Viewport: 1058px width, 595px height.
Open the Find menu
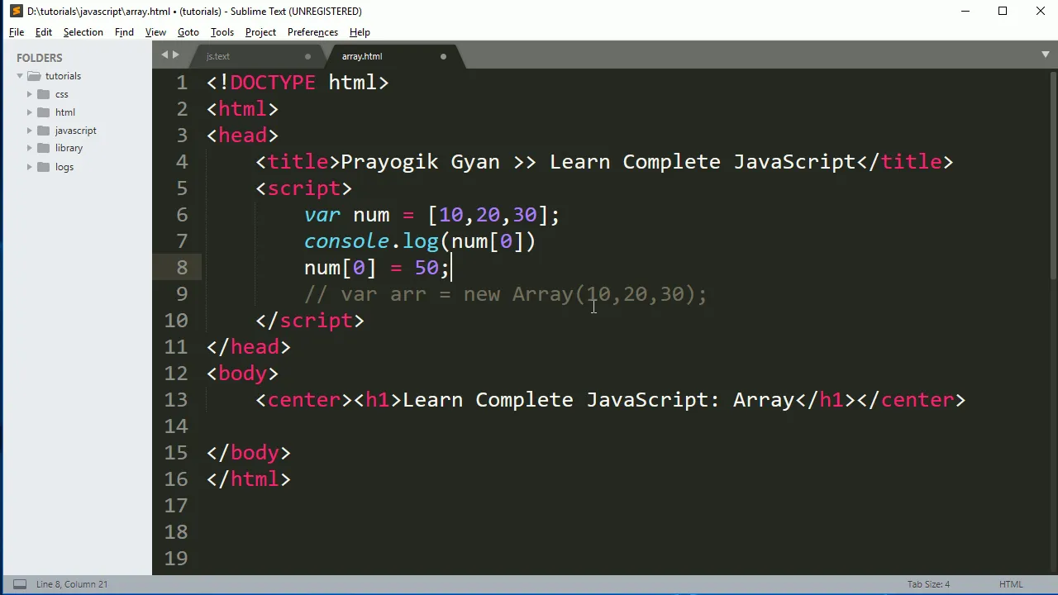click(x=124, y=32)
